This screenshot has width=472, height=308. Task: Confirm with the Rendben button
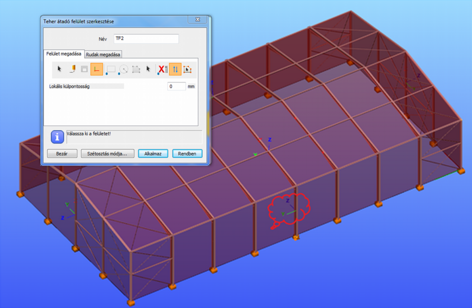tap(187, 153)
